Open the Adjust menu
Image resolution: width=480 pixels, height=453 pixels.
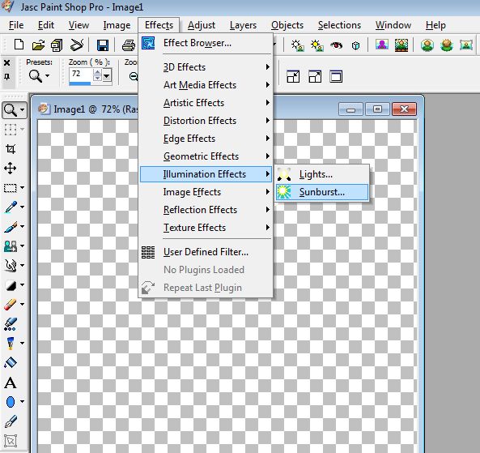point(202,25)
